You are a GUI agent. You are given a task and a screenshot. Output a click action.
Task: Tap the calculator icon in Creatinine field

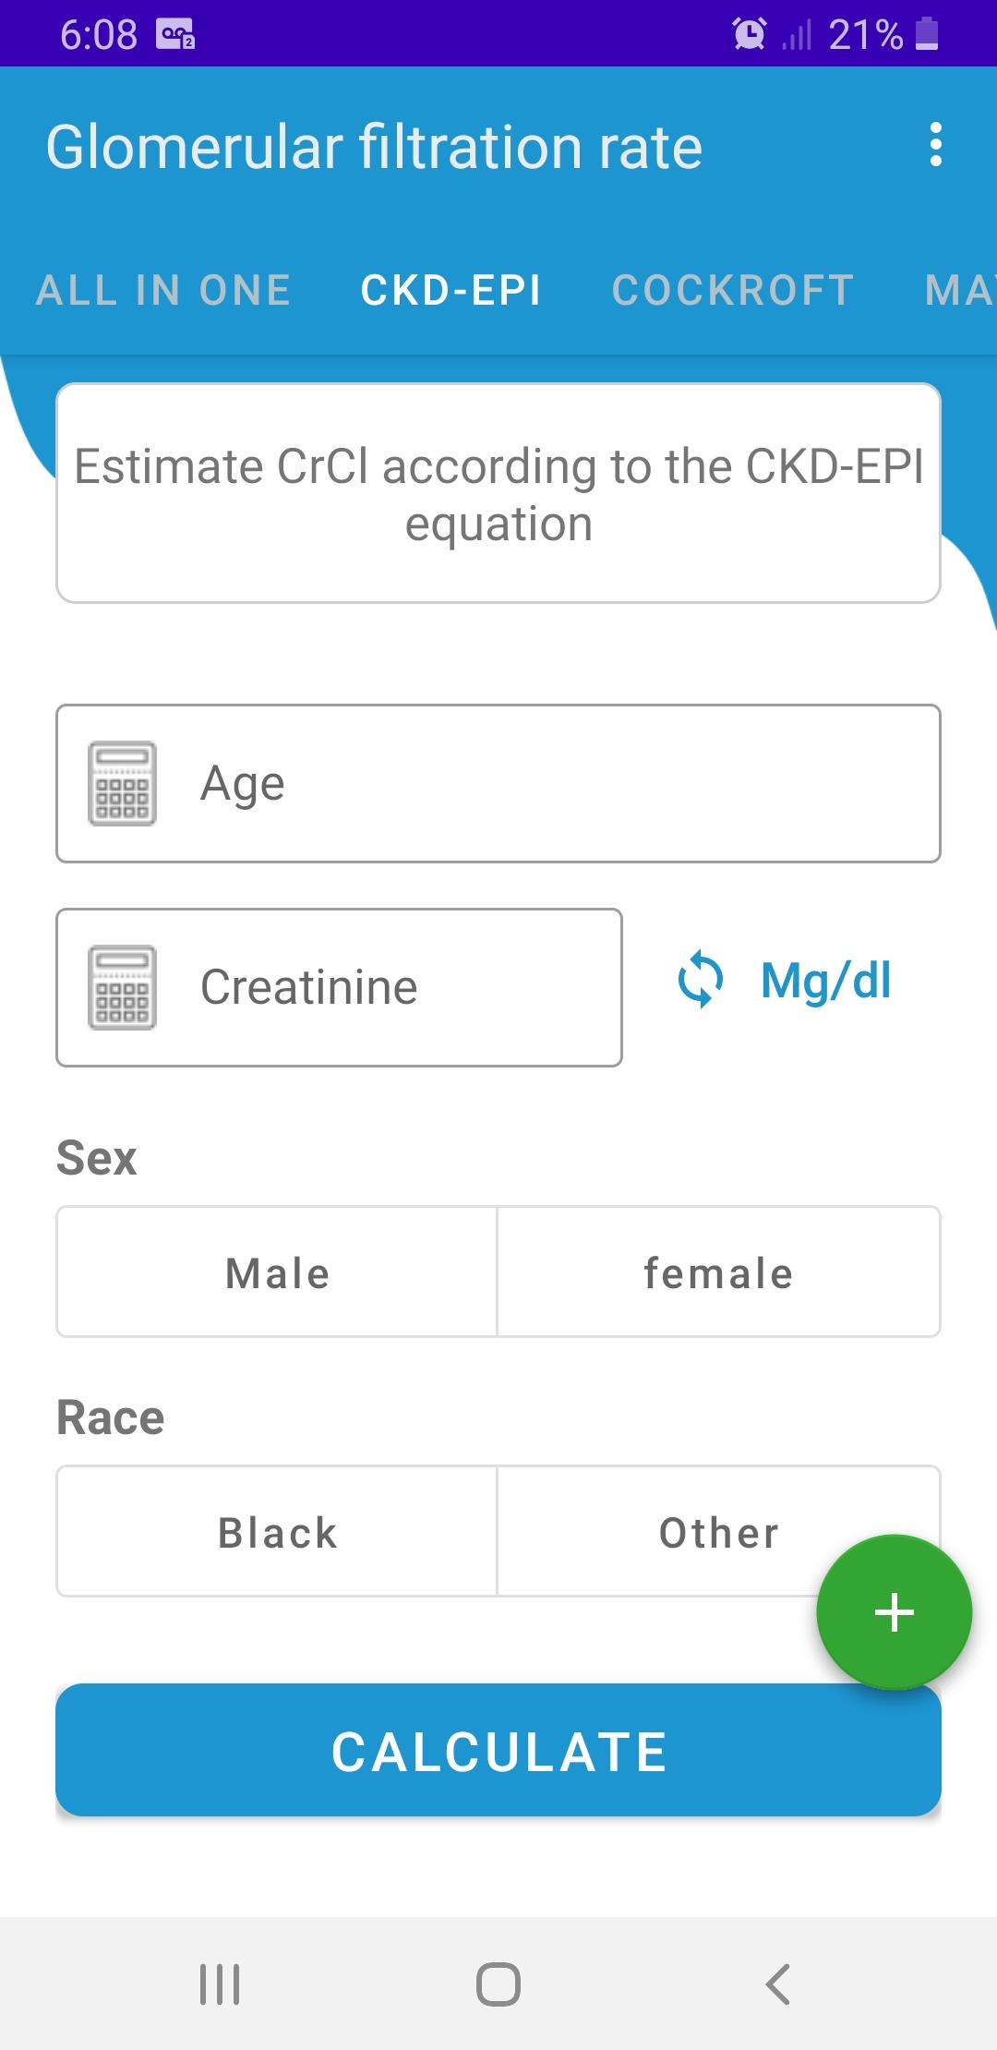tap(122, 987)
